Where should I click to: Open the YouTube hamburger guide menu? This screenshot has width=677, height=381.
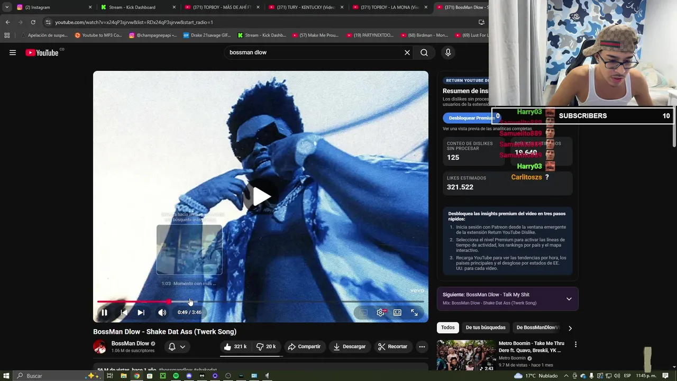[x=13, y=52]
